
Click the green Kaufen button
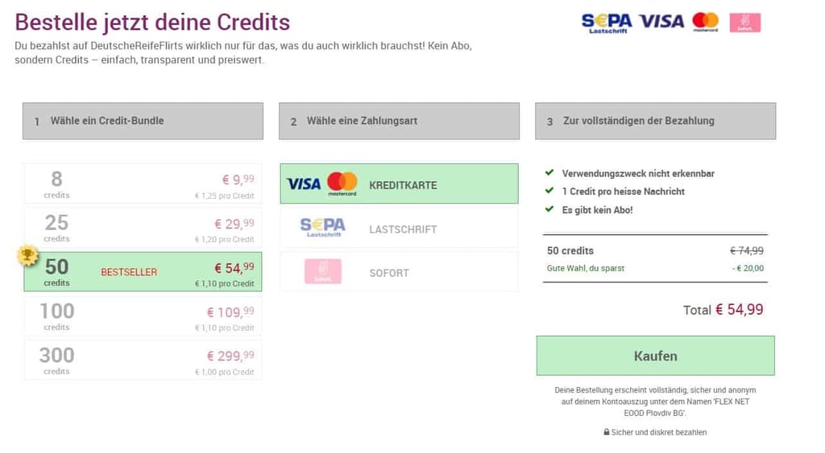656,356
